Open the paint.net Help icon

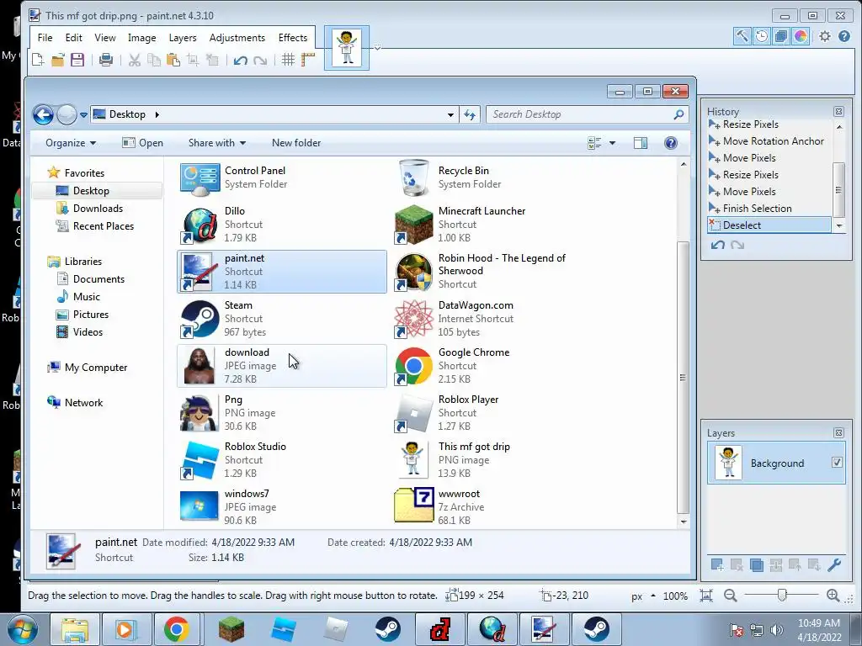[844, 36]
